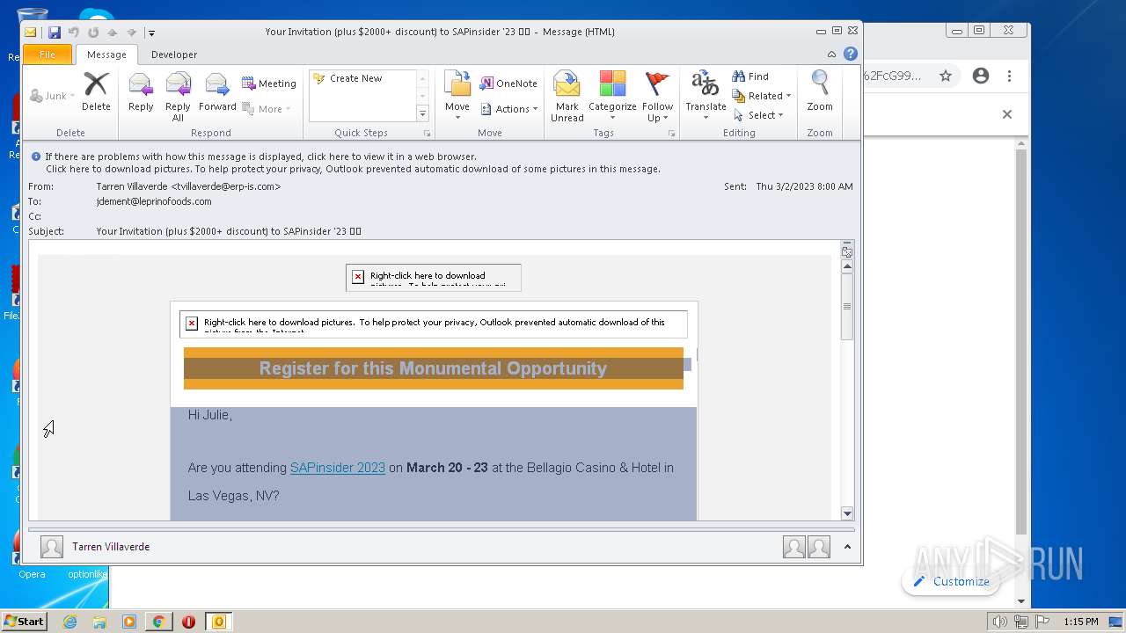
Task: Open Customize Quick Access Toolbar dropdown
Action: point(151,33)
